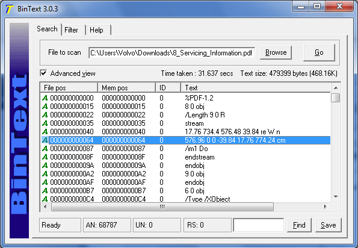Click the Ready status field
Image resolution: width=358 pixels, height=248 pixels.
60,225
